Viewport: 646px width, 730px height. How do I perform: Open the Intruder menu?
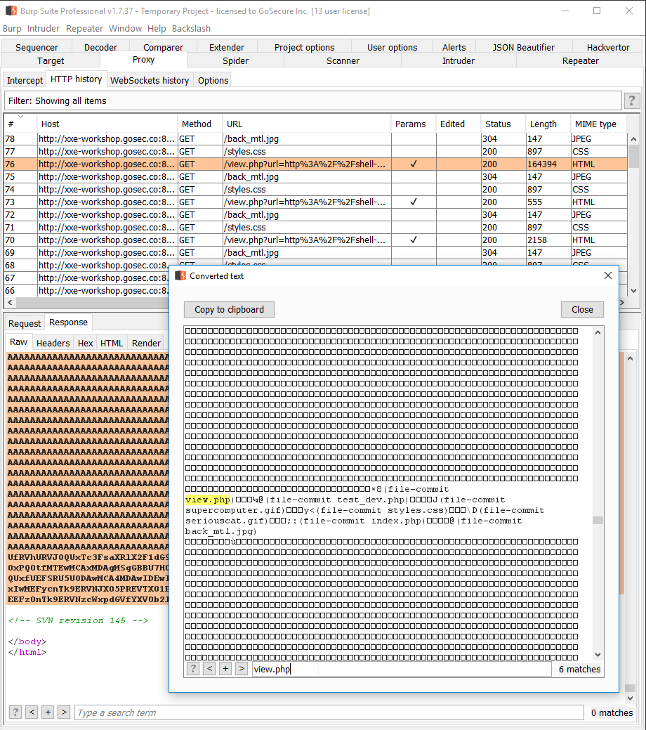click(x=44, y=29)
